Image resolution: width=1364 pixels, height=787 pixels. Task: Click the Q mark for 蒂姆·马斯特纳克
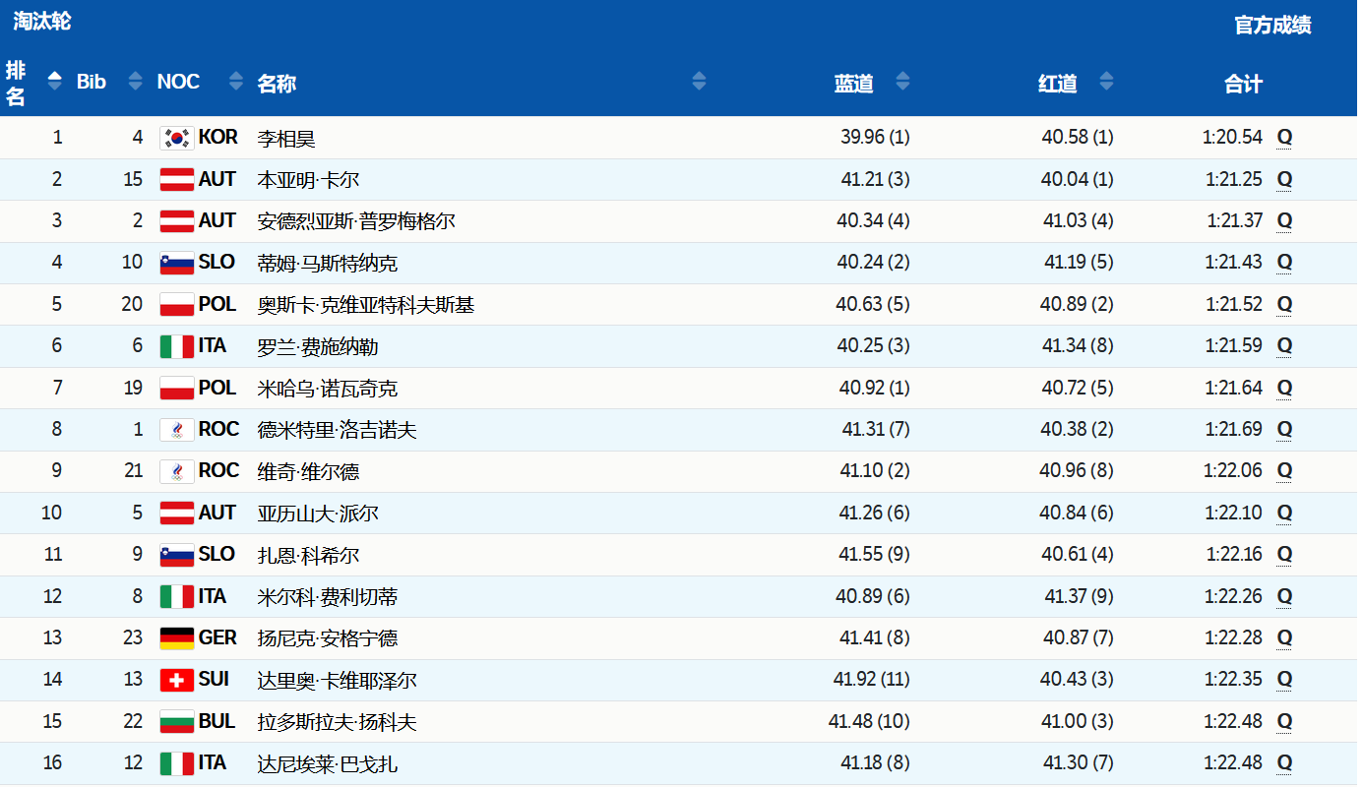tap(1284, 263)
